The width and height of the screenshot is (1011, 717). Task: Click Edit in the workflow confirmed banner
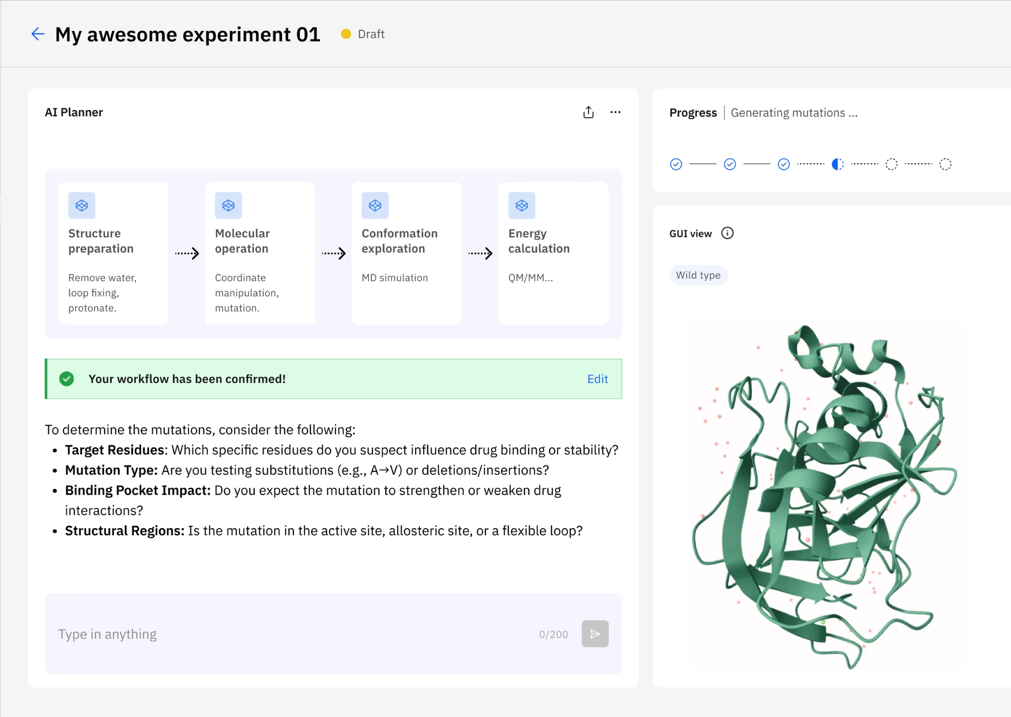pos(598,379)
